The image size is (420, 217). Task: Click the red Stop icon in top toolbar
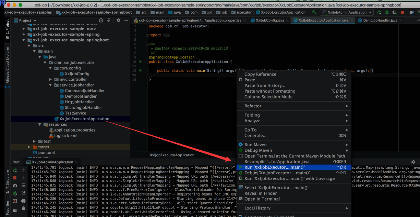[402, 12]
